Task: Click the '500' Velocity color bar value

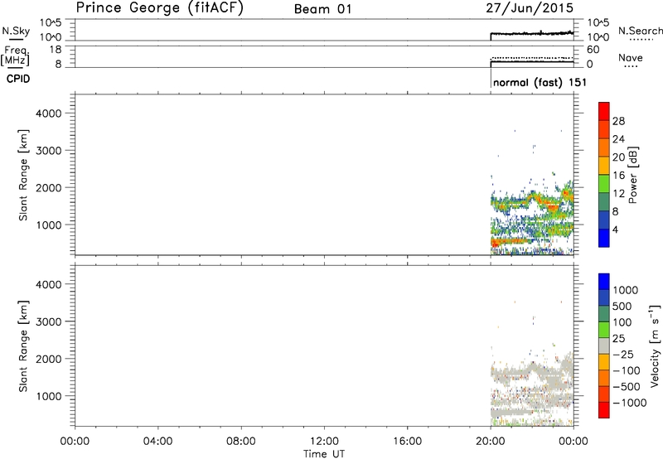Action: click(x=622, y=307)
